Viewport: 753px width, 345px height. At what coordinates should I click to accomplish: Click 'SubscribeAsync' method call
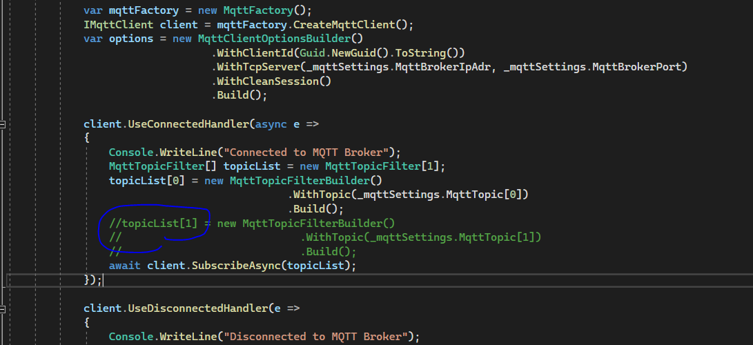click(x=236, y=266)
